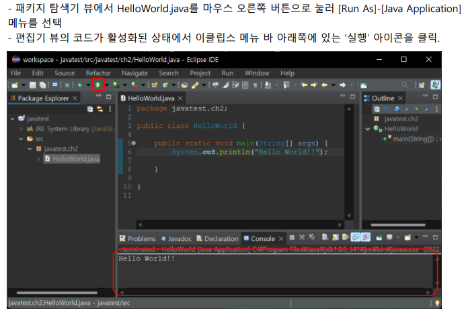Viewport: 462px width, 313px height.
Task: Click the Next Annotation arrow icon
Action: (x=268, y=85)
